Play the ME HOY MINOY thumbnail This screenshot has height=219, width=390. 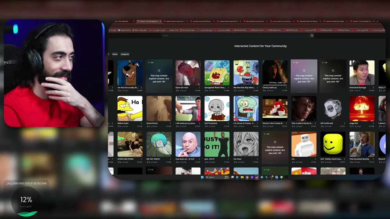pyautogui.click(x=159, y=144)
